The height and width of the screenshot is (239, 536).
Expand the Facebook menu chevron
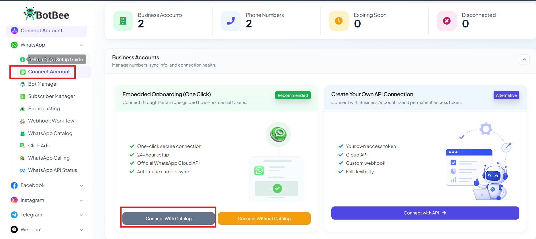click(x=81, y=186)
